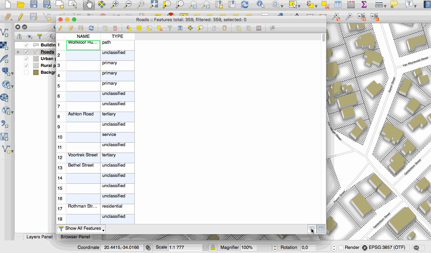The width and height of the screenshot is (431, 253).
Task: Open the Scale combo box dropdown
Action: (205, 248)
